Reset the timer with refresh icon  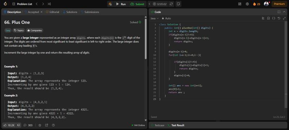171,4
